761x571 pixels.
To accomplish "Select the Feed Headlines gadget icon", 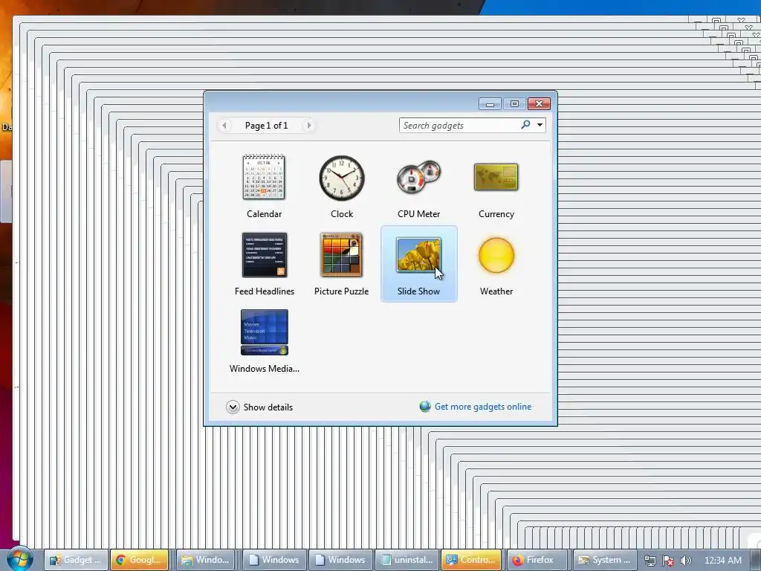I will [265, 255].
